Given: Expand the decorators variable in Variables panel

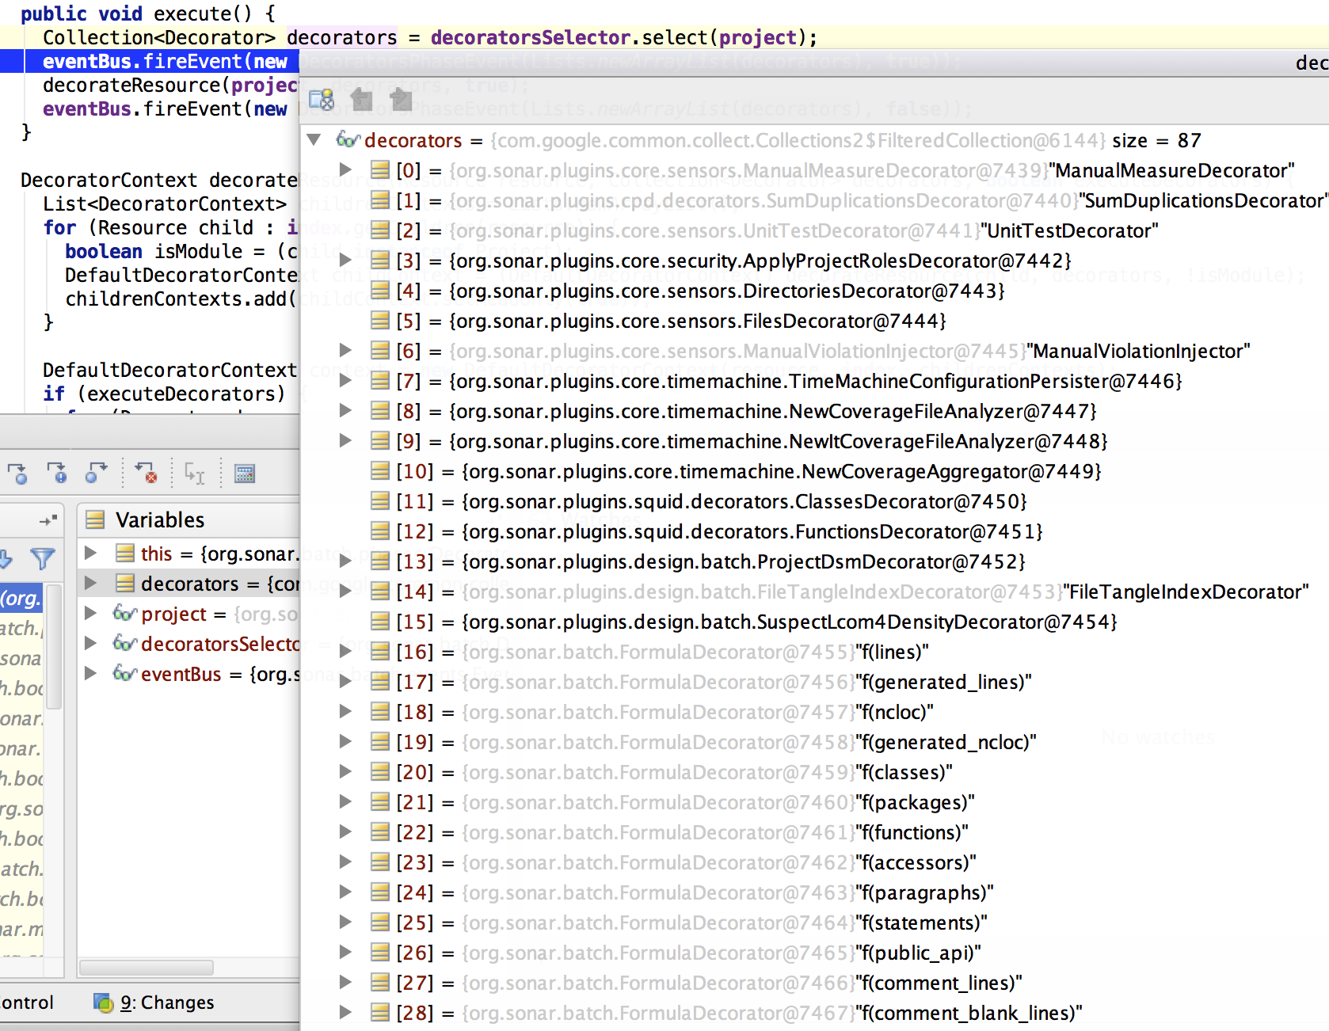Looking at the screenshot, I should [x=90, y=584].
